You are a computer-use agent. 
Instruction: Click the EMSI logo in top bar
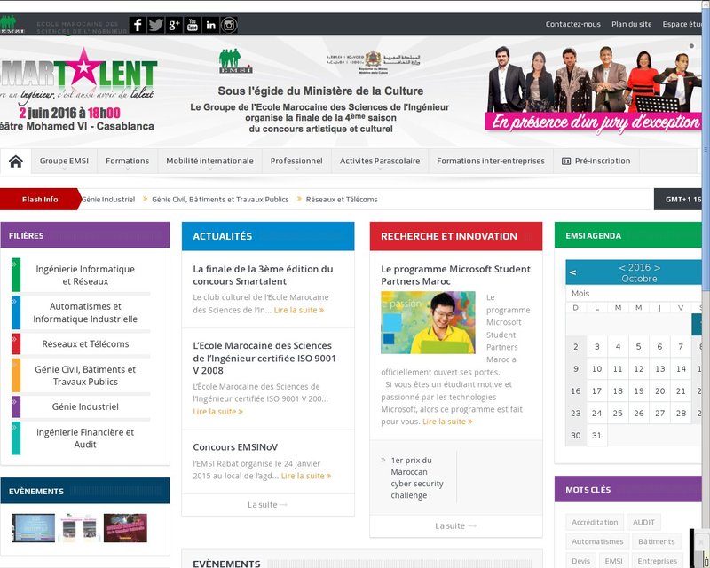click(x=12, y=25)
